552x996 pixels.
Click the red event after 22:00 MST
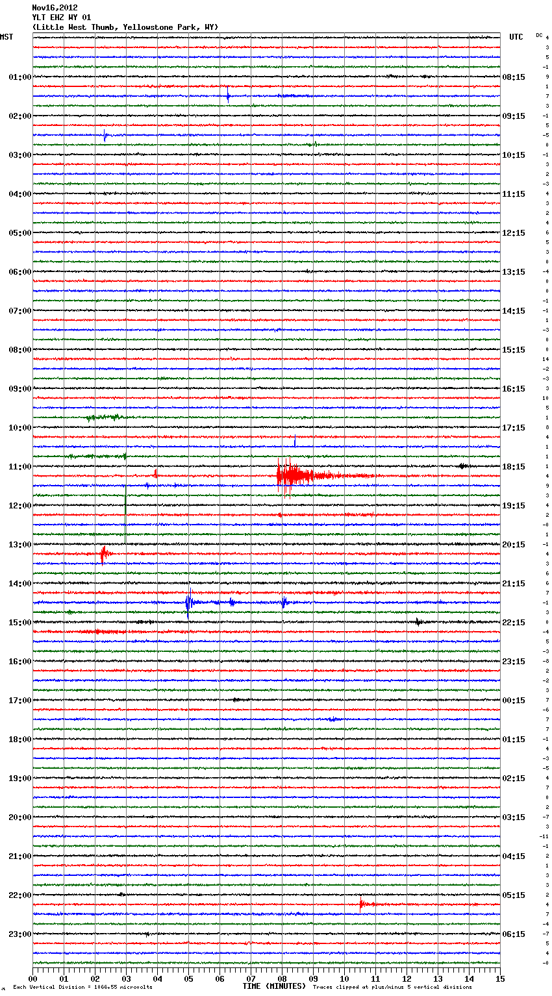point(365,904)
